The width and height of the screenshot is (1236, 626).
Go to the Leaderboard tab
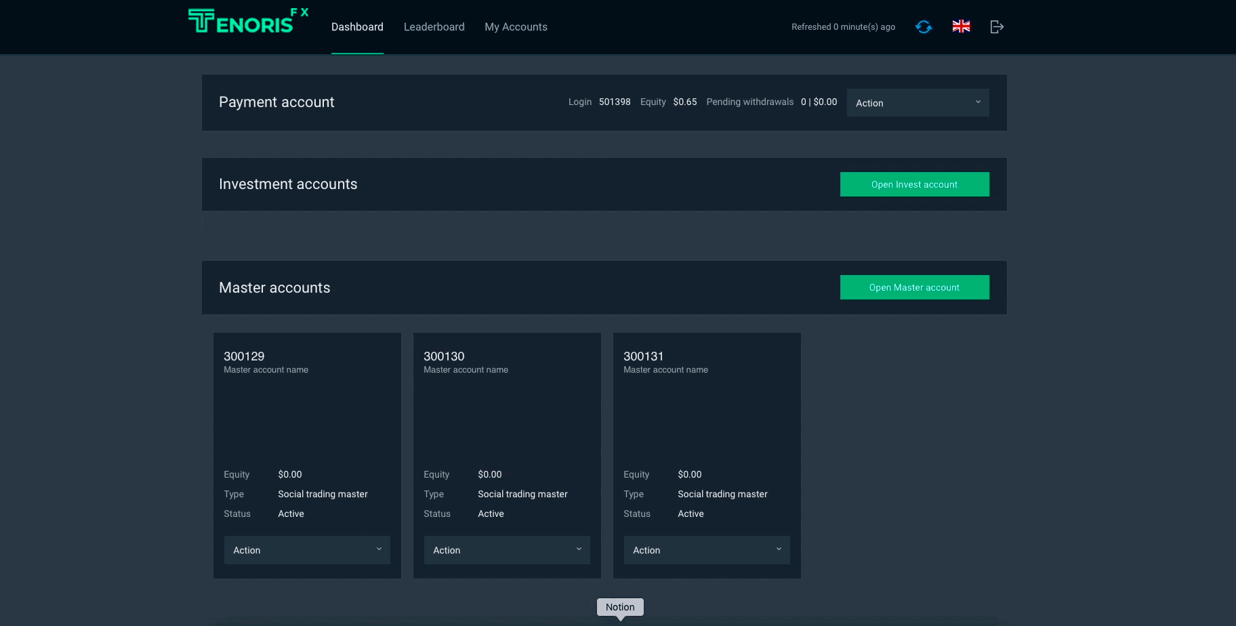(x=434, y=27)
